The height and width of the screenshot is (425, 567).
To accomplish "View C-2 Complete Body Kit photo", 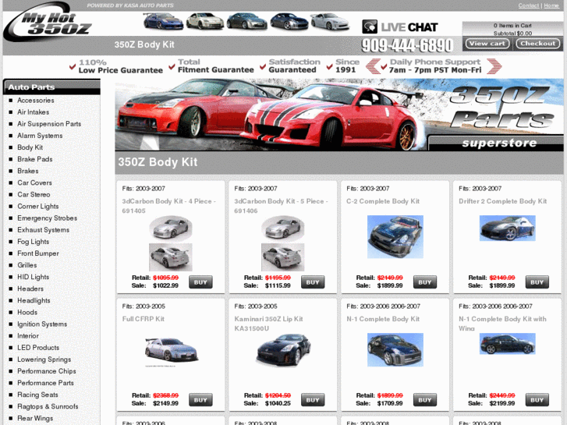I will point(395,237).
